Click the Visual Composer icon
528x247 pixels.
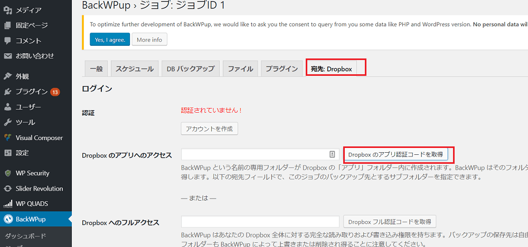pyautogui.click(x=7, y=137)
